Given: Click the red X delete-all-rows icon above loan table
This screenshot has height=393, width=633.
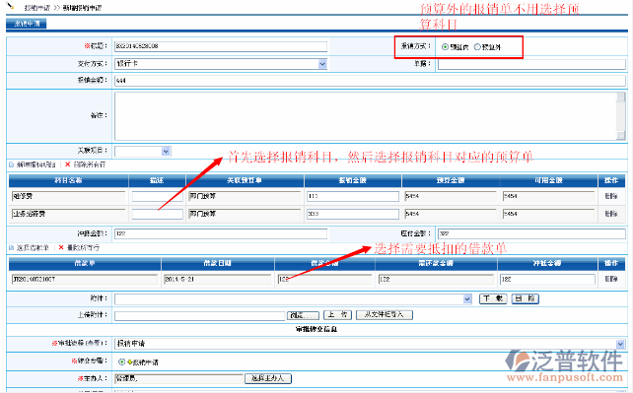Looking at the screenshot, I should [x=61, y=247].
